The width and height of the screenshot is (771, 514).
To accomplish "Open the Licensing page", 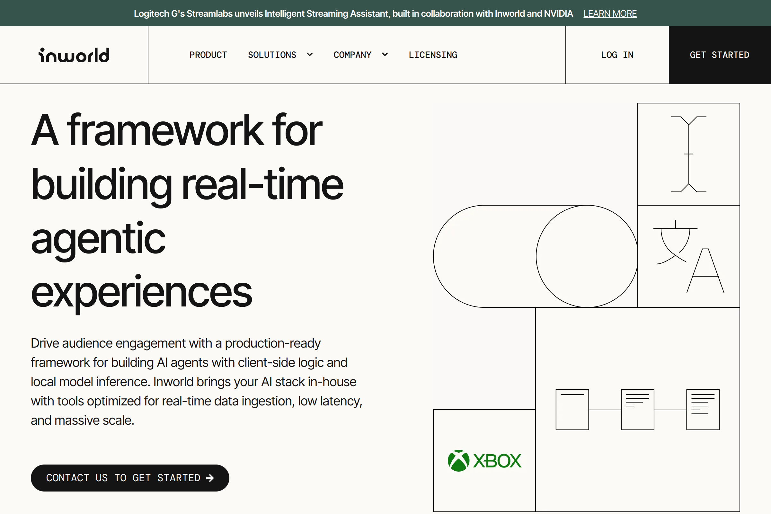I will pos(433,55).
